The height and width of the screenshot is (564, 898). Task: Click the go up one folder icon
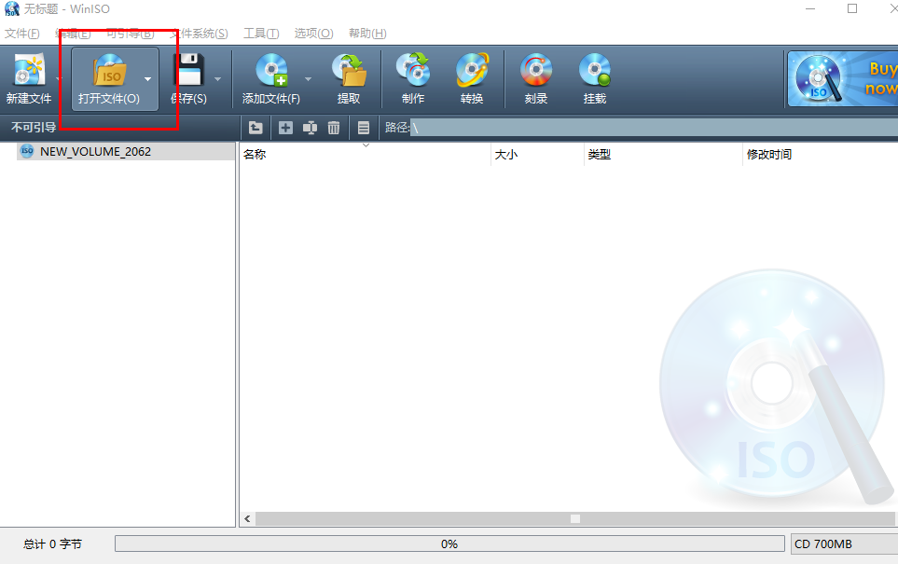pos(256,128)
